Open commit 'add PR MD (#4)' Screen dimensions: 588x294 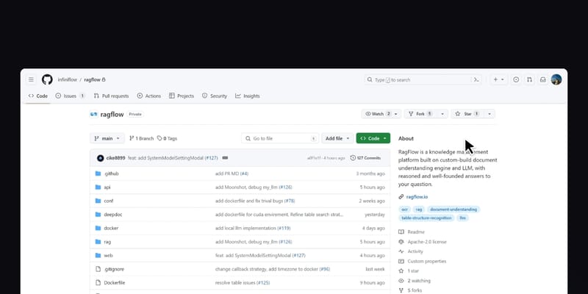pyautogui.click(x=232, y=173)
